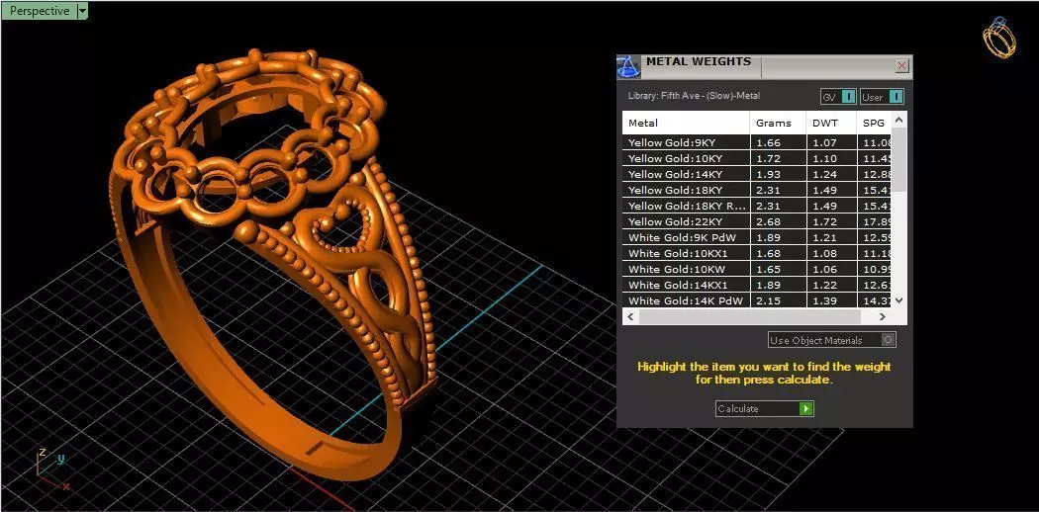The width and height of the screenshot is (1039, 512).
Task: Select the Yellow Gold:22KY row
Action: [x=757, y=221]
